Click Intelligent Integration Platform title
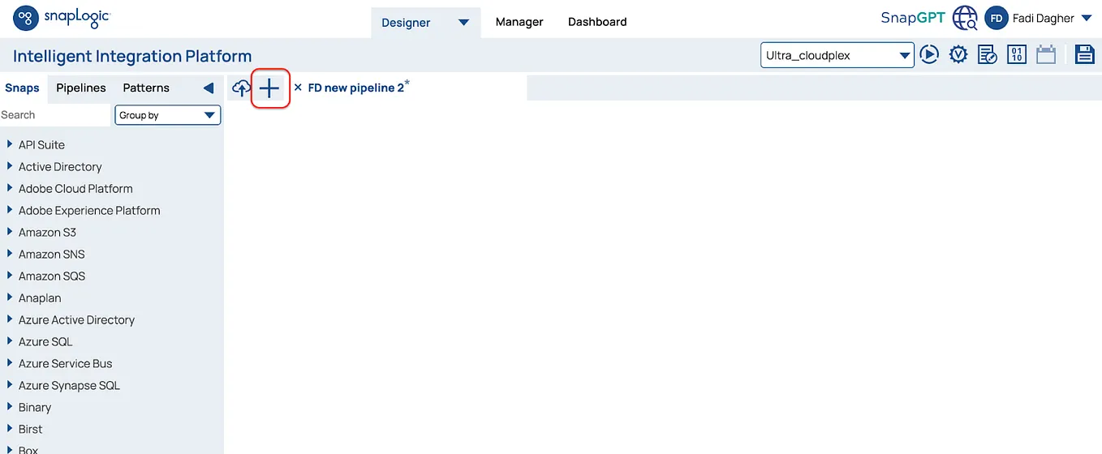 pos(132,56)
